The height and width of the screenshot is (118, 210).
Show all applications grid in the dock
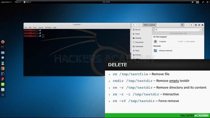[3, 95]
